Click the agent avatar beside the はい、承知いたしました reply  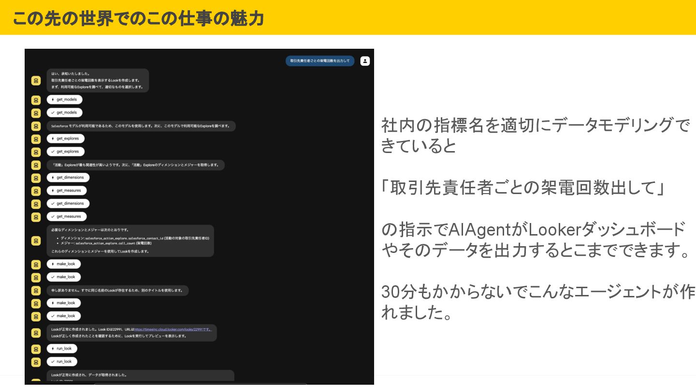pos(36,81)
